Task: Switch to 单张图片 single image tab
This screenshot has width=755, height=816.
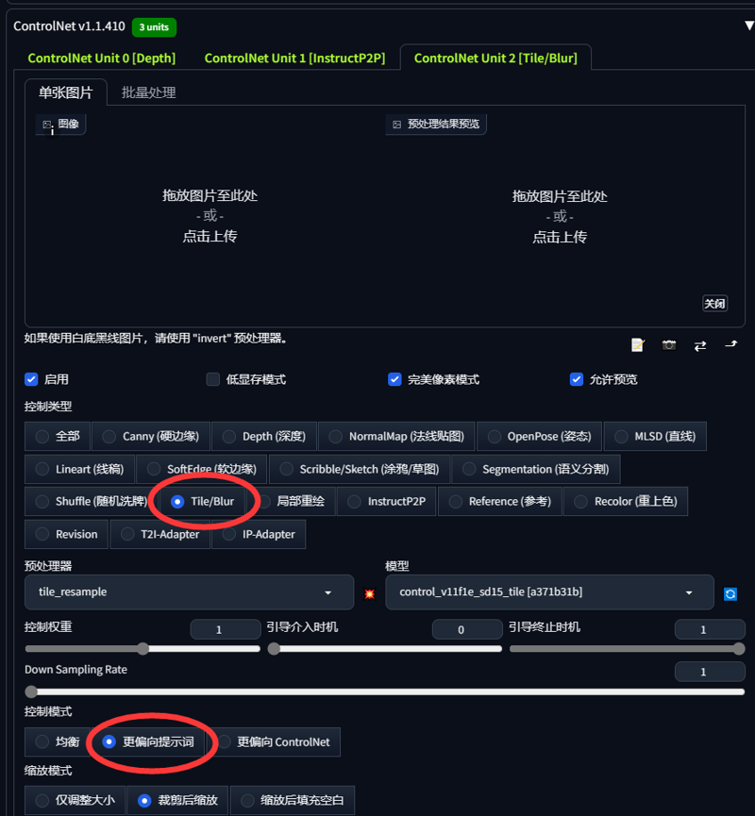Action: coord(66,92)
